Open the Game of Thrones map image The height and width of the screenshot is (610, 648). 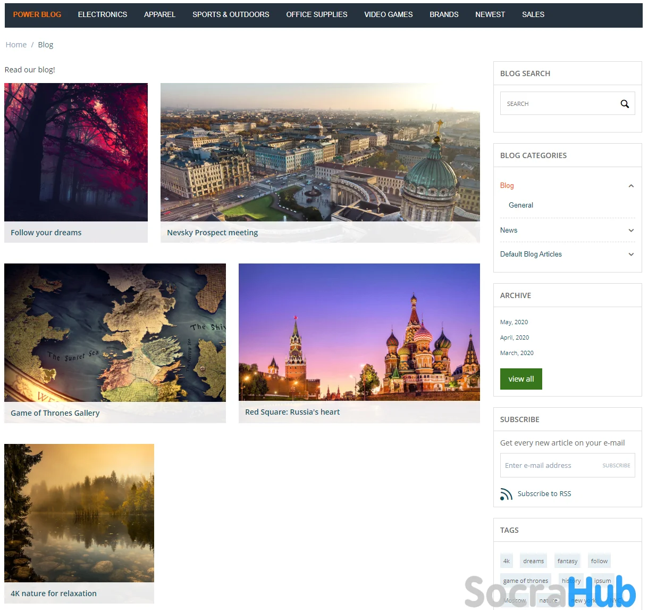point(115,333)
